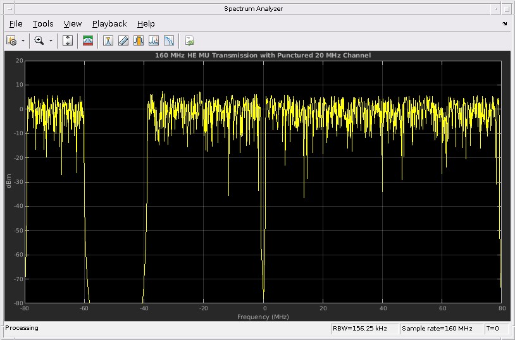Open Spectrum Settings green-red icon

click(88, 40)
